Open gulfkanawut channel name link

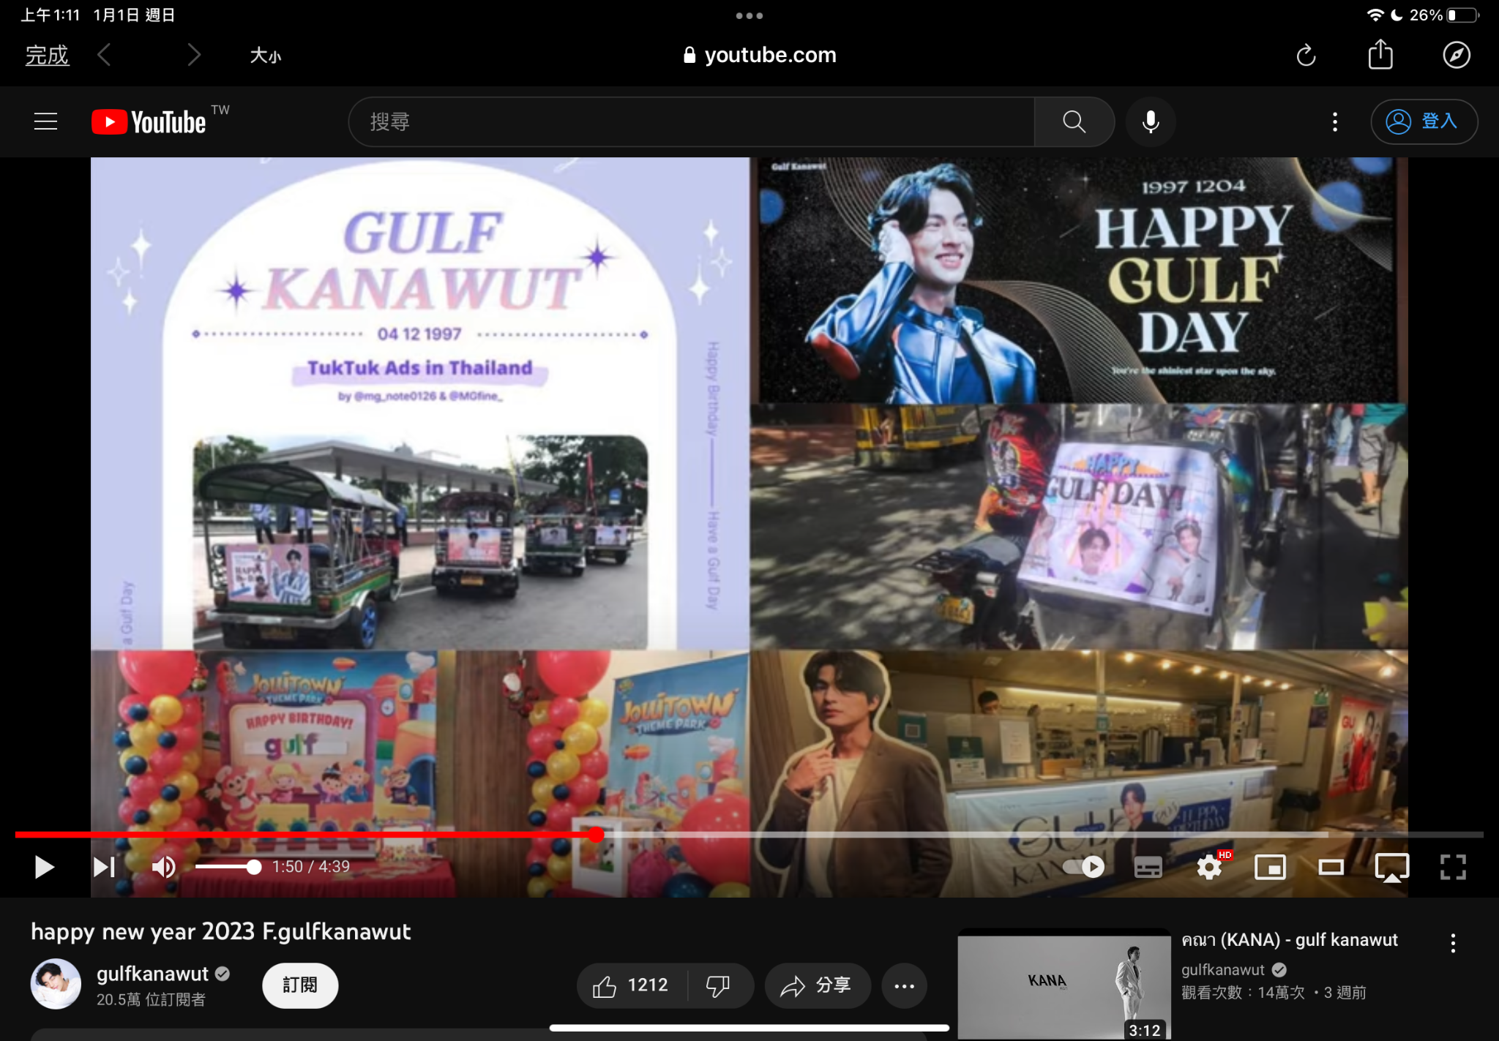pyautogui.click(x=152, y=974)
